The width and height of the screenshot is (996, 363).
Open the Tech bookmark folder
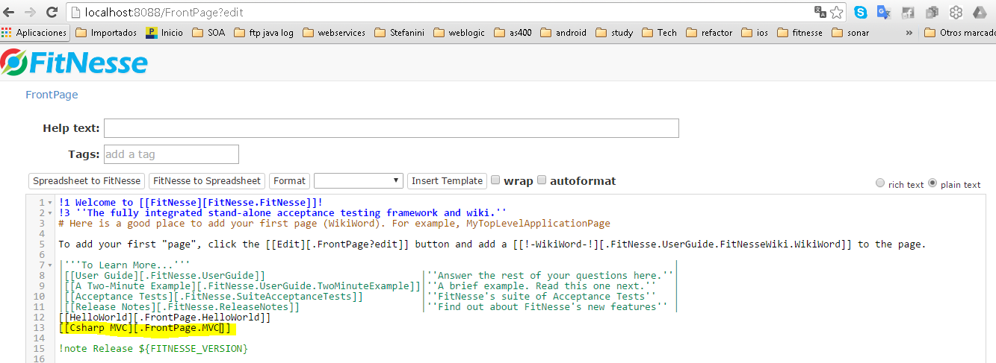coord(659,33)
